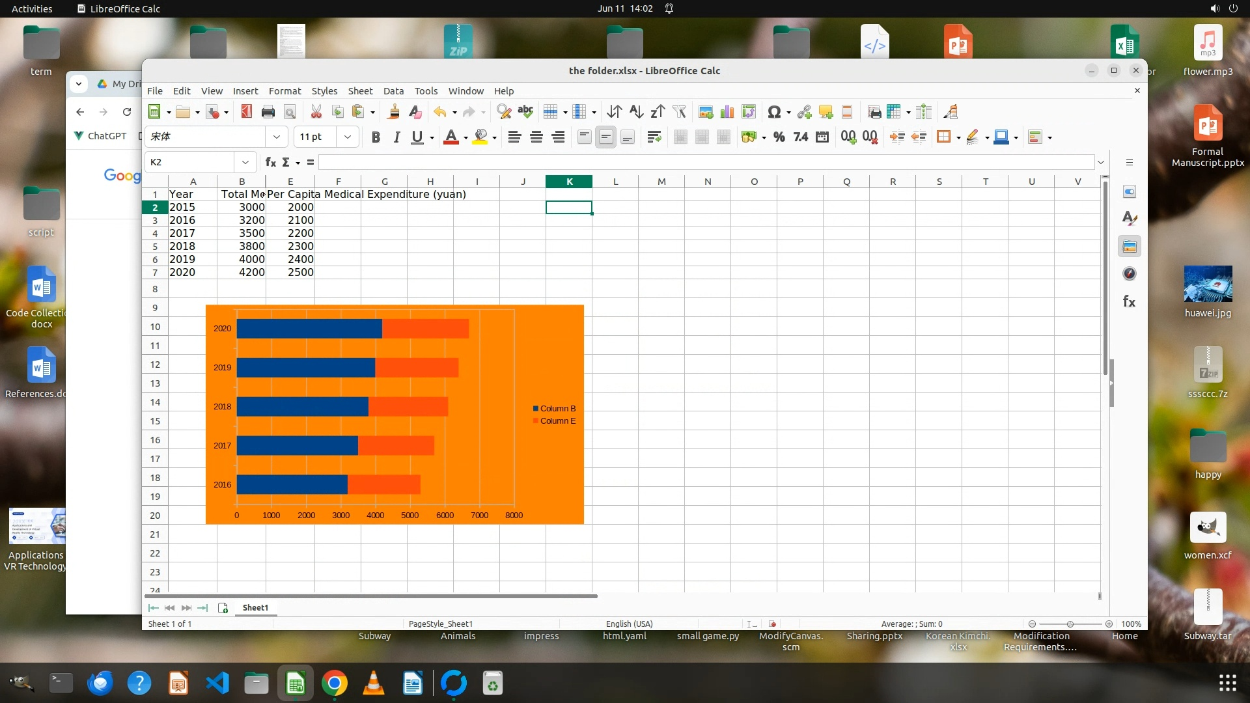This screenshot has width=1250, height=703.
Task: Insert a special character with Omega
Action: 773,112
